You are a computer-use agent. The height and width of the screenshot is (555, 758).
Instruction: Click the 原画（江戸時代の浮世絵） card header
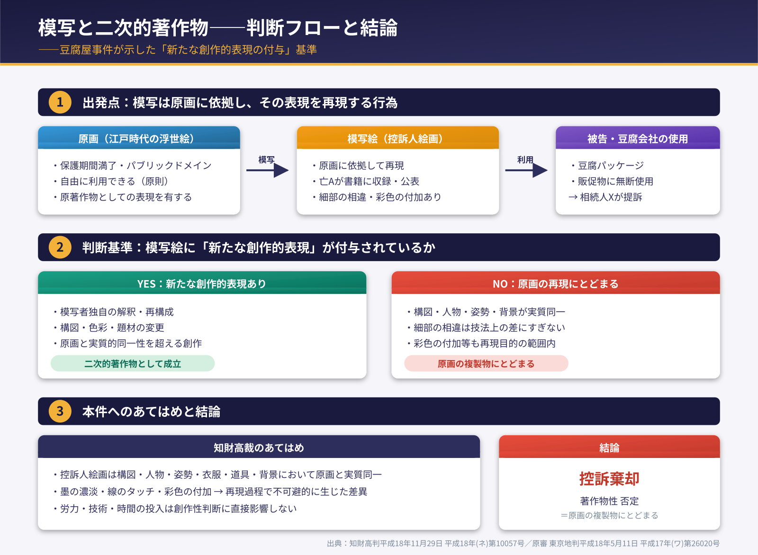(139, 138)
